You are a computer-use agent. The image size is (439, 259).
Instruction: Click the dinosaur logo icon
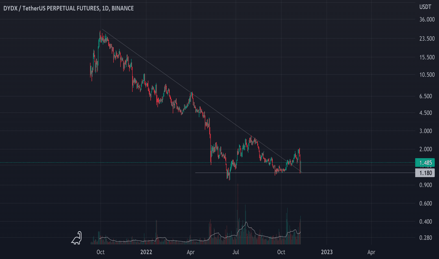coord(76,238)
